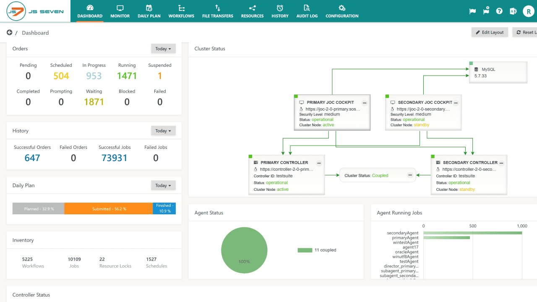Viewport: 537px width, 302px height.
Task: Open the Configuration menu
Action: pyautogui.click(x=341, y=11)
